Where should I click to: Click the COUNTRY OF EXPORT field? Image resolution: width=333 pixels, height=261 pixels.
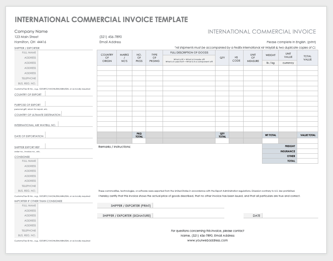69,94
